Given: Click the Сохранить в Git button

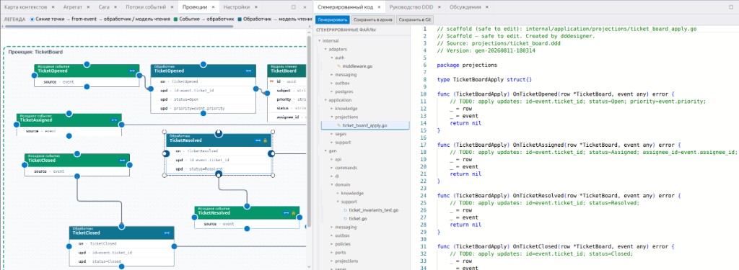Looking at the screenshot, I should click(x=415, y=19).
